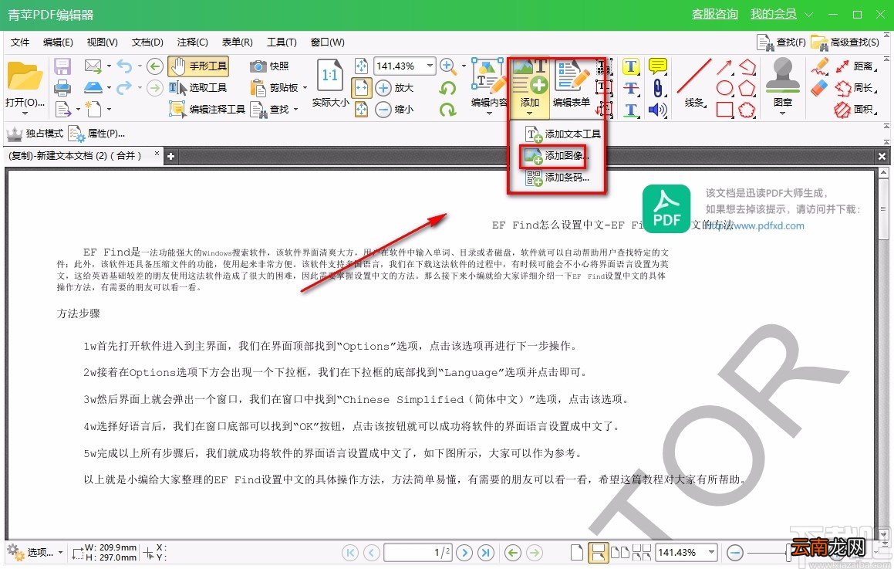Attach a file with paperclip icon
894x569 pixels.
pyautogui.click(x=658, y=88)
